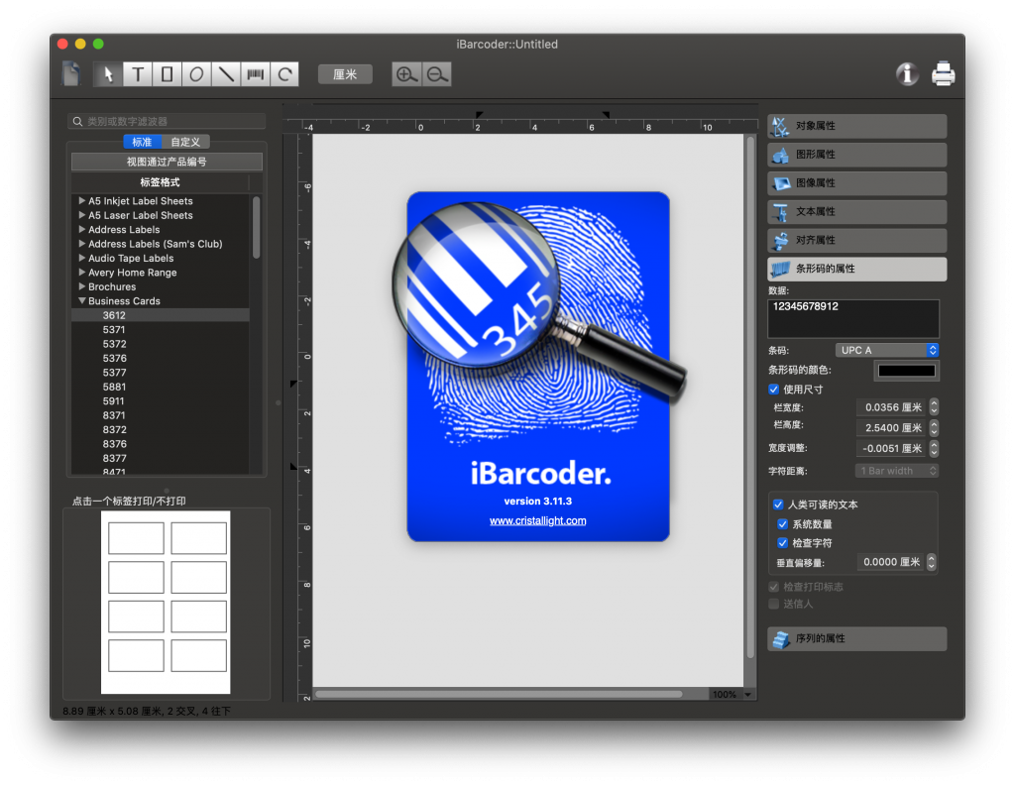Expand the Brochures category
Image resolution: width=1015 pixels, height=786 pixels.
(81, 286)
